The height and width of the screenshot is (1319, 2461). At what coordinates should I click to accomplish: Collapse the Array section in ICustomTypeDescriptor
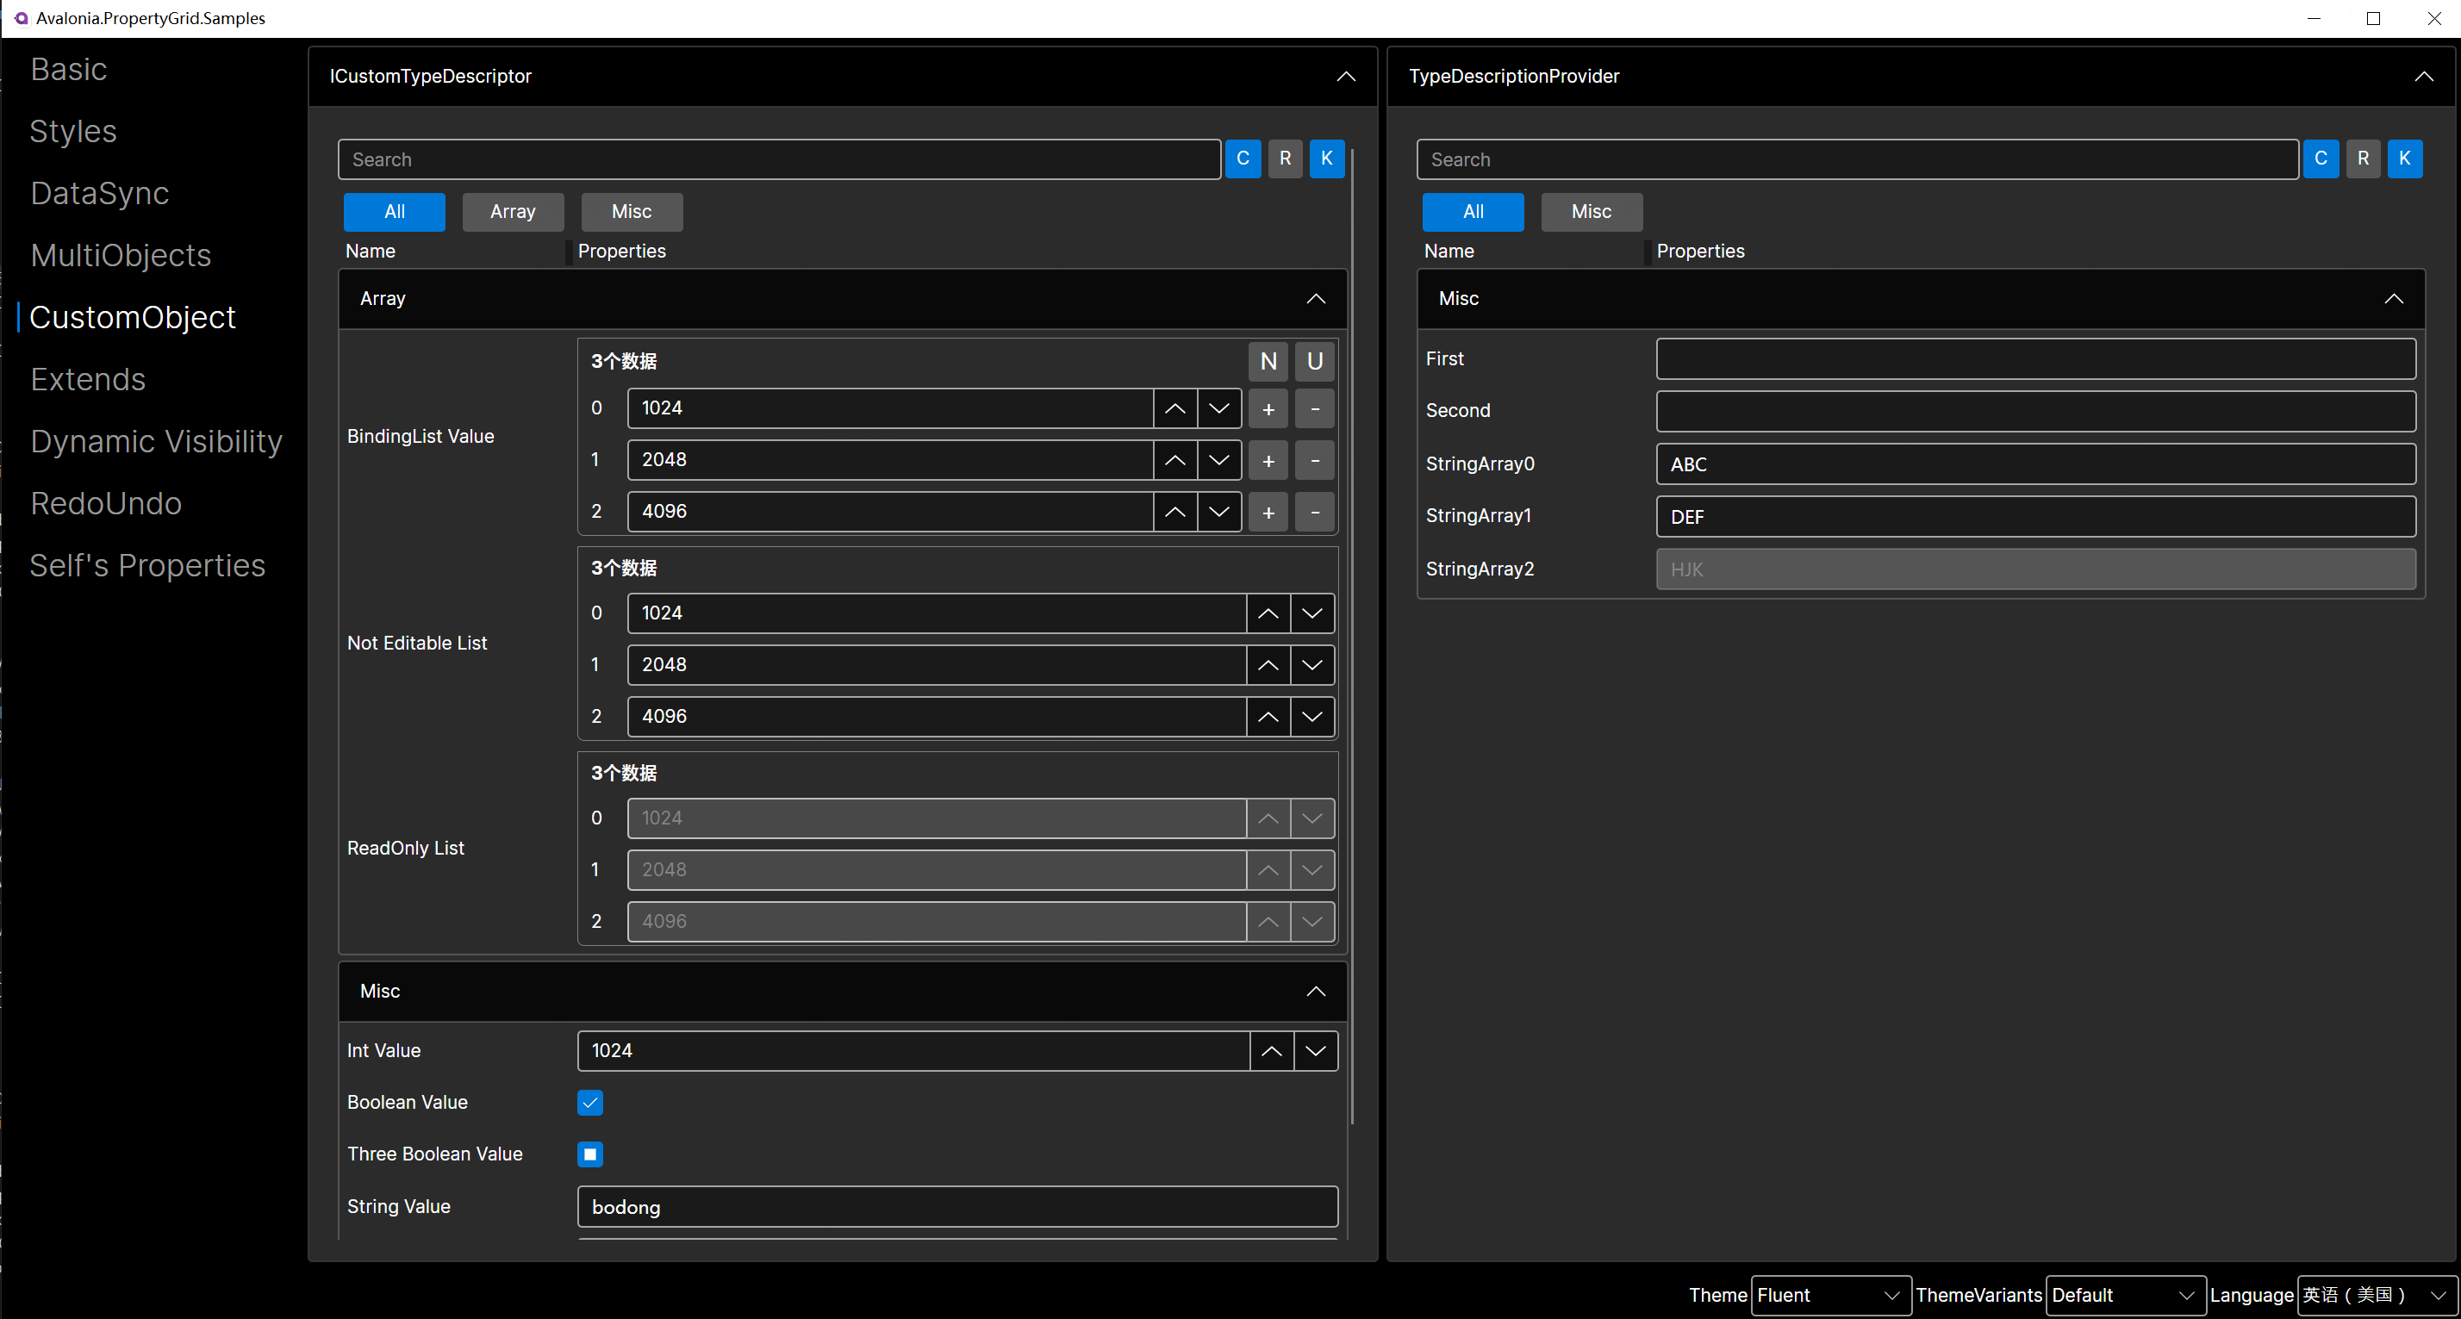point(1315,297)
